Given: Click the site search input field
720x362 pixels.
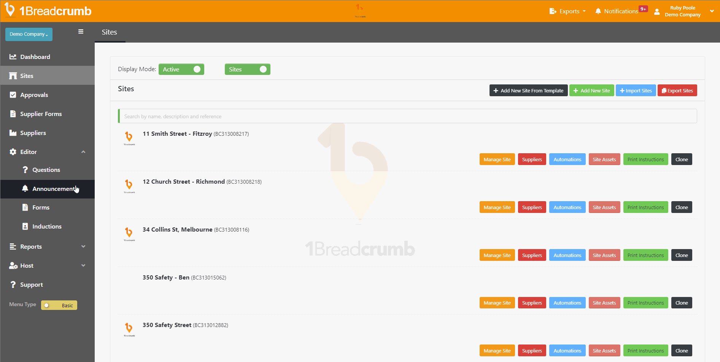Looking at the screenshot, I should tap(407, 116).
